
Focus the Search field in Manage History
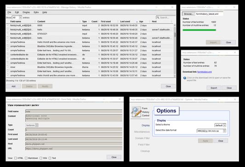(165, 17)
